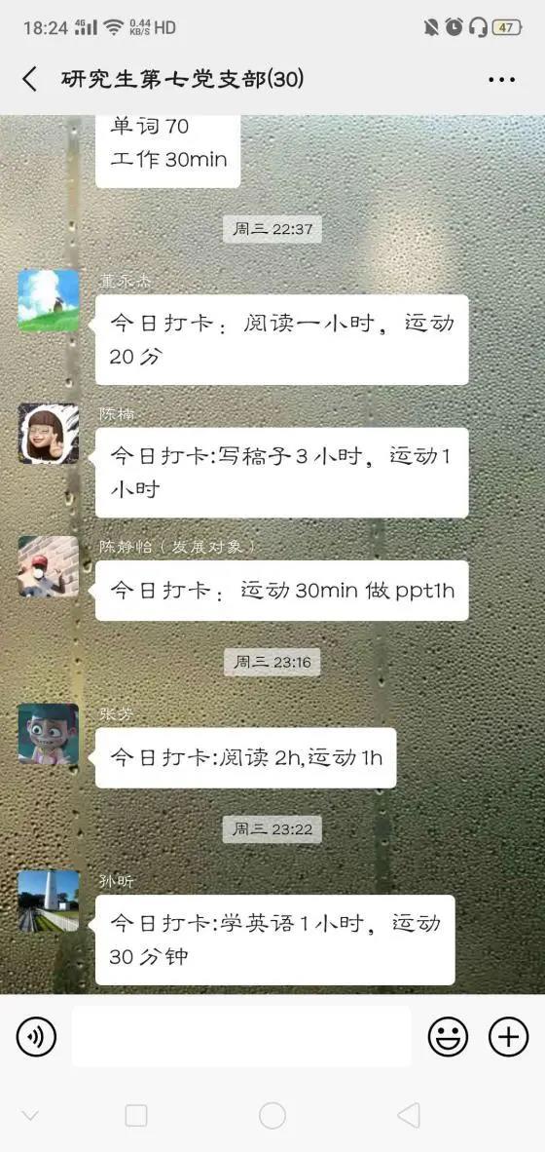
Task: Tap the group title 研究生第七党支部(30)
Action: coord(182,79)
